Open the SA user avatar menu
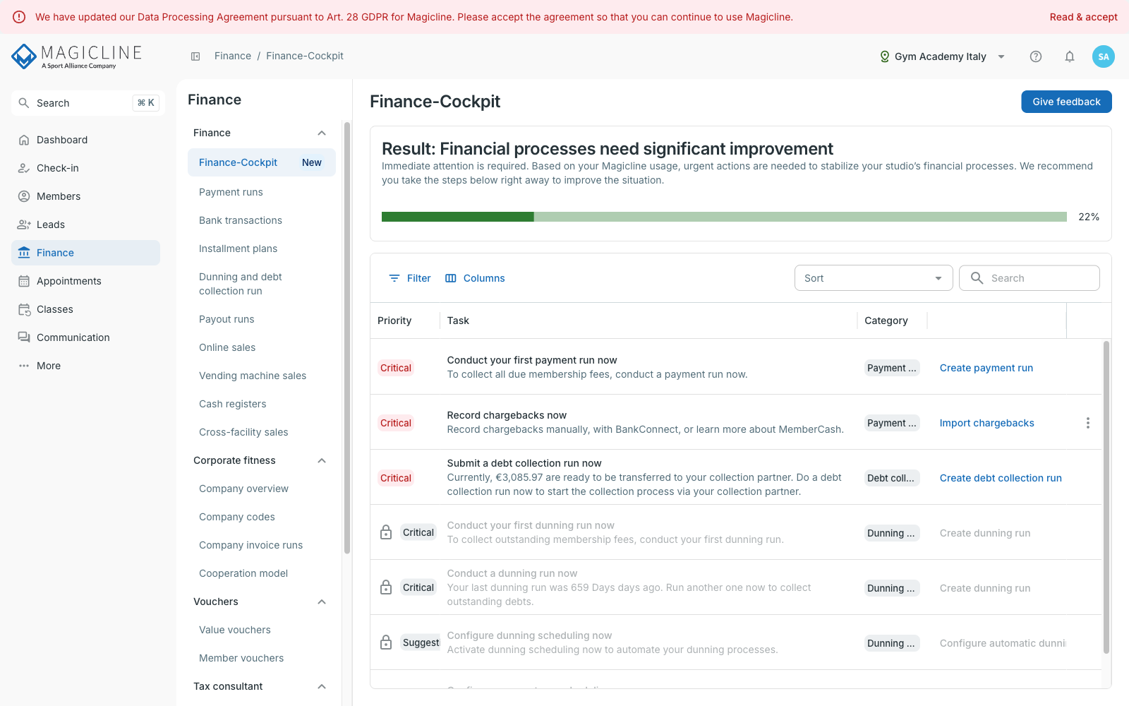 coord(1104,56)
